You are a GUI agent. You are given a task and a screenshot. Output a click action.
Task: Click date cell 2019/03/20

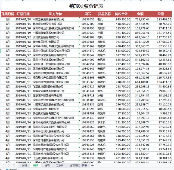coord(23,104)
